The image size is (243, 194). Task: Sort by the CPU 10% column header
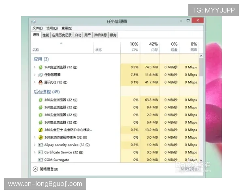130,47
